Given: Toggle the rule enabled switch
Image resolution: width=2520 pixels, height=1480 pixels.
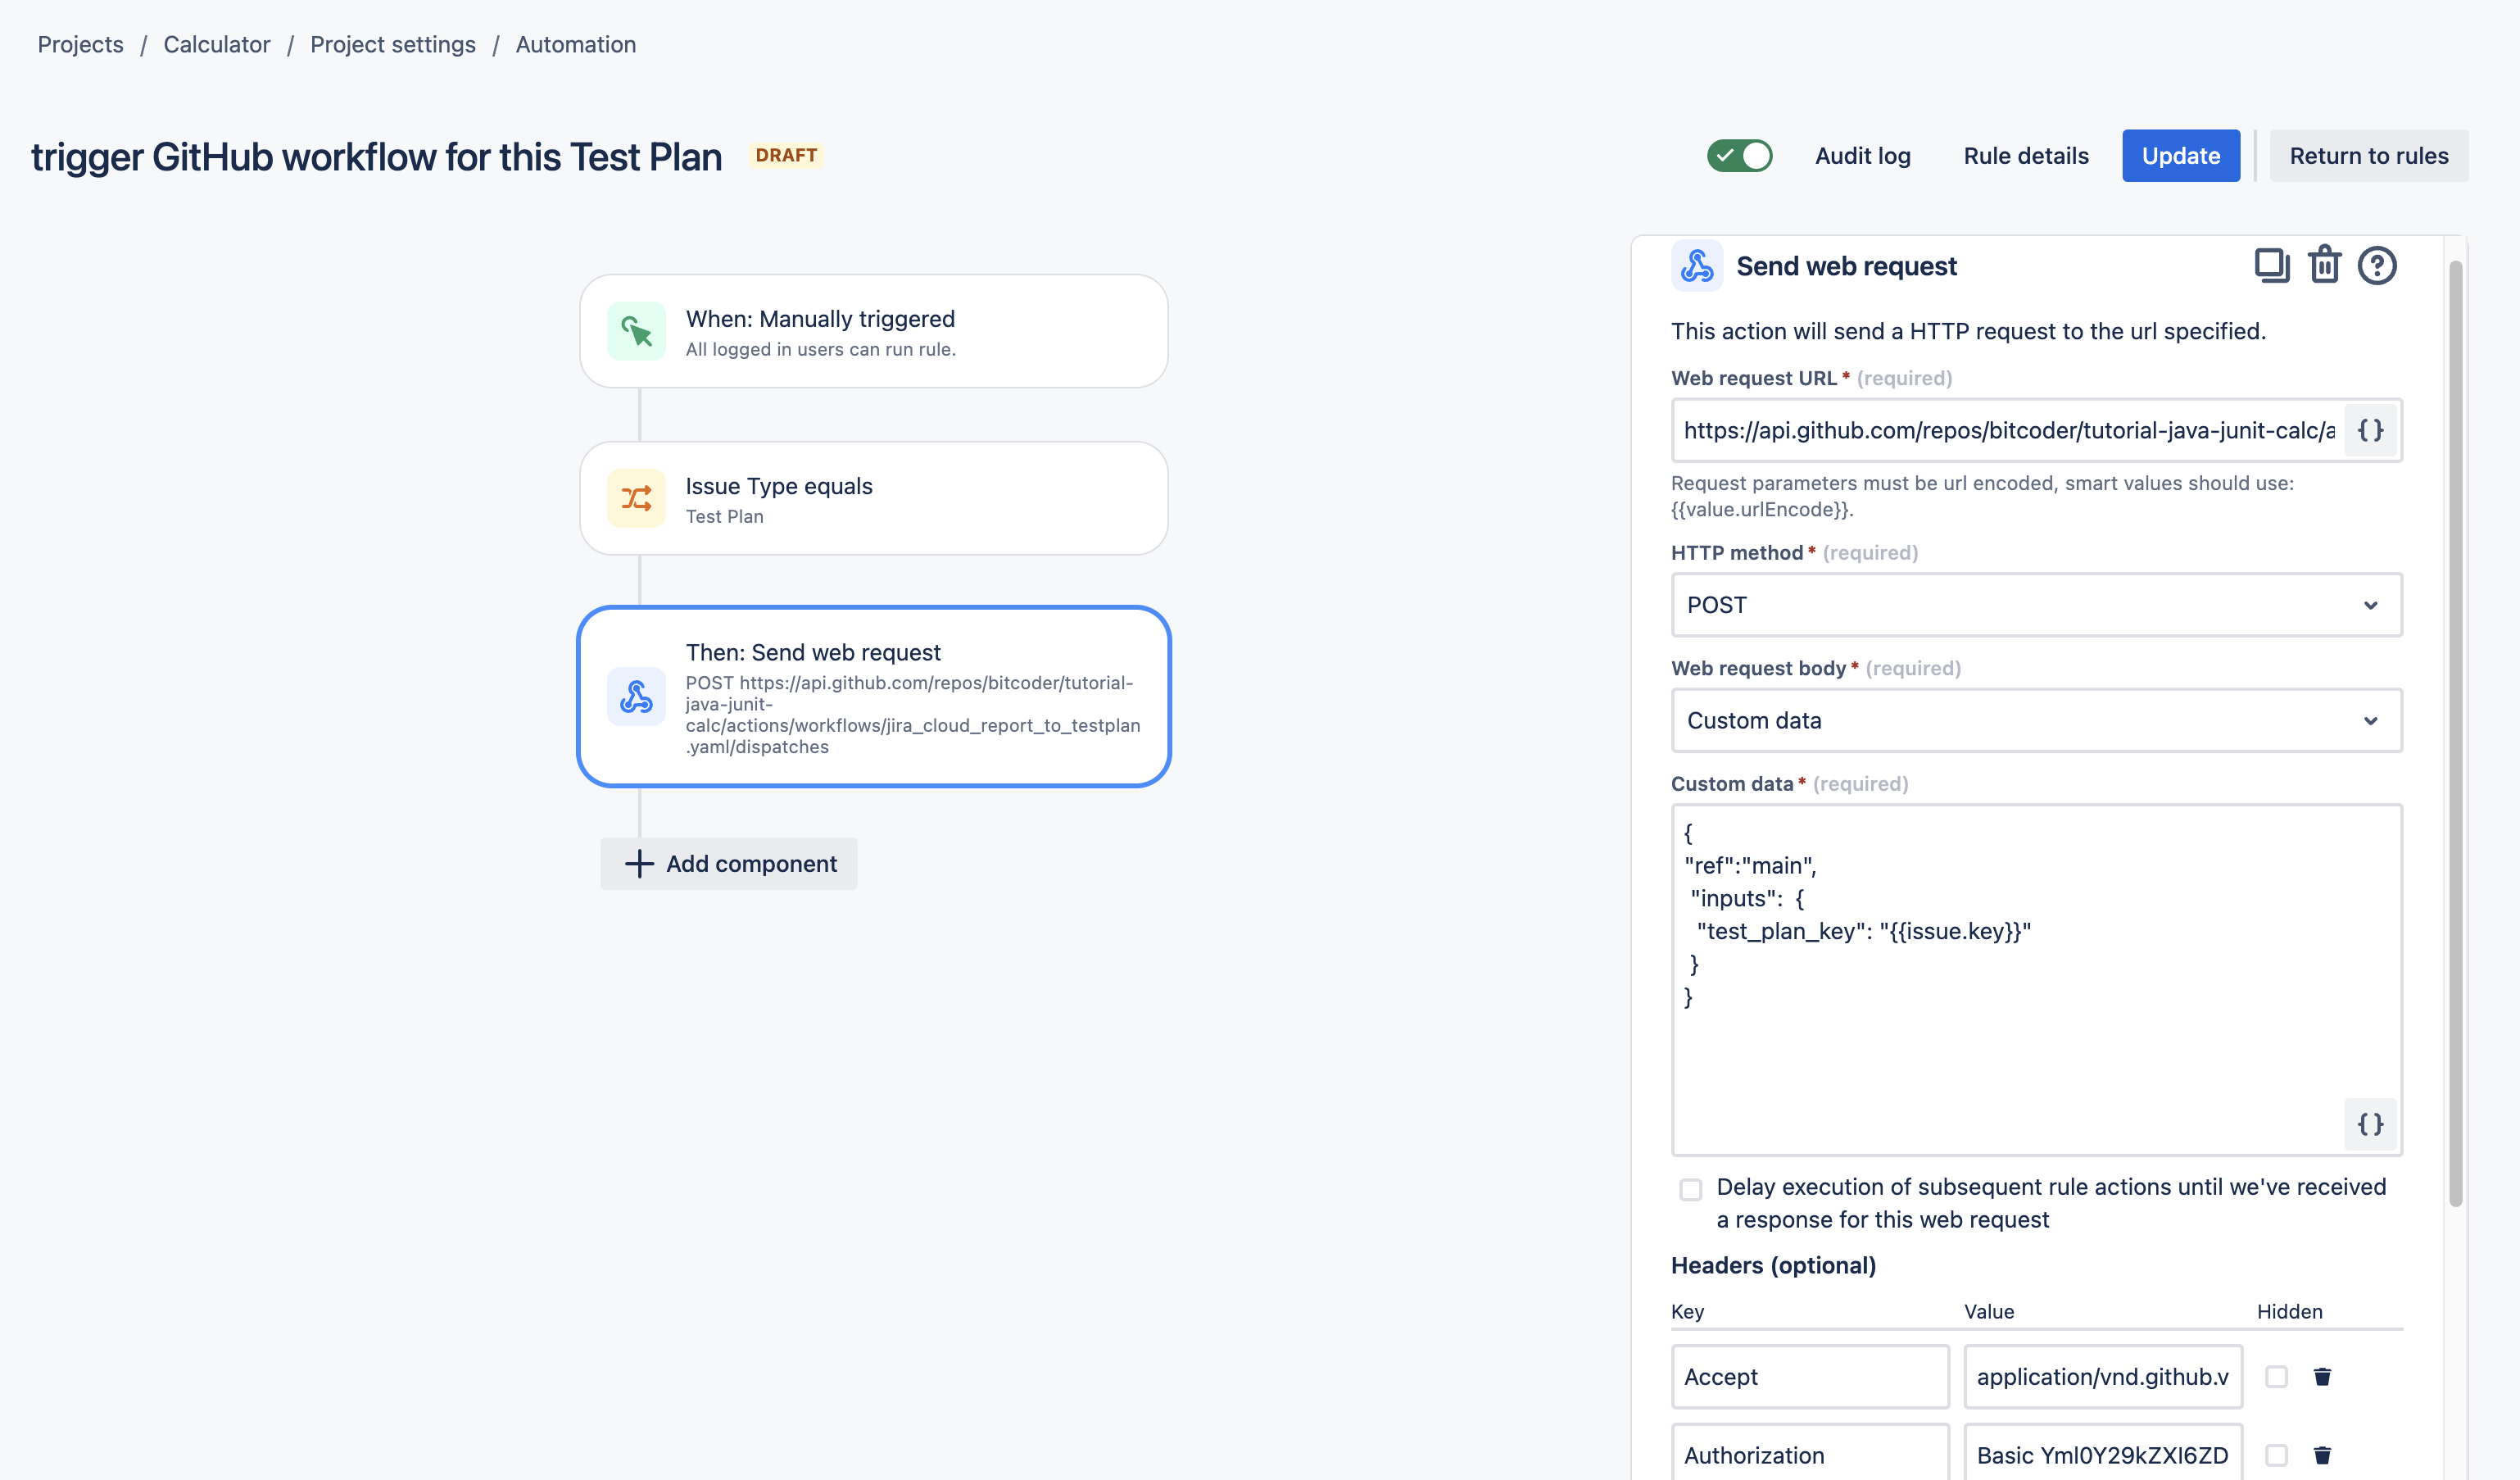Looking at the screenshot, I should click(1739, 156).
